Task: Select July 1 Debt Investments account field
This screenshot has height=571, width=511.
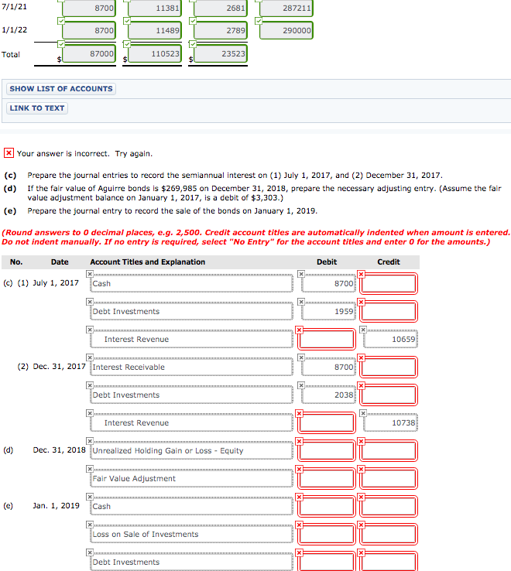Action: (x=191, y=311)
